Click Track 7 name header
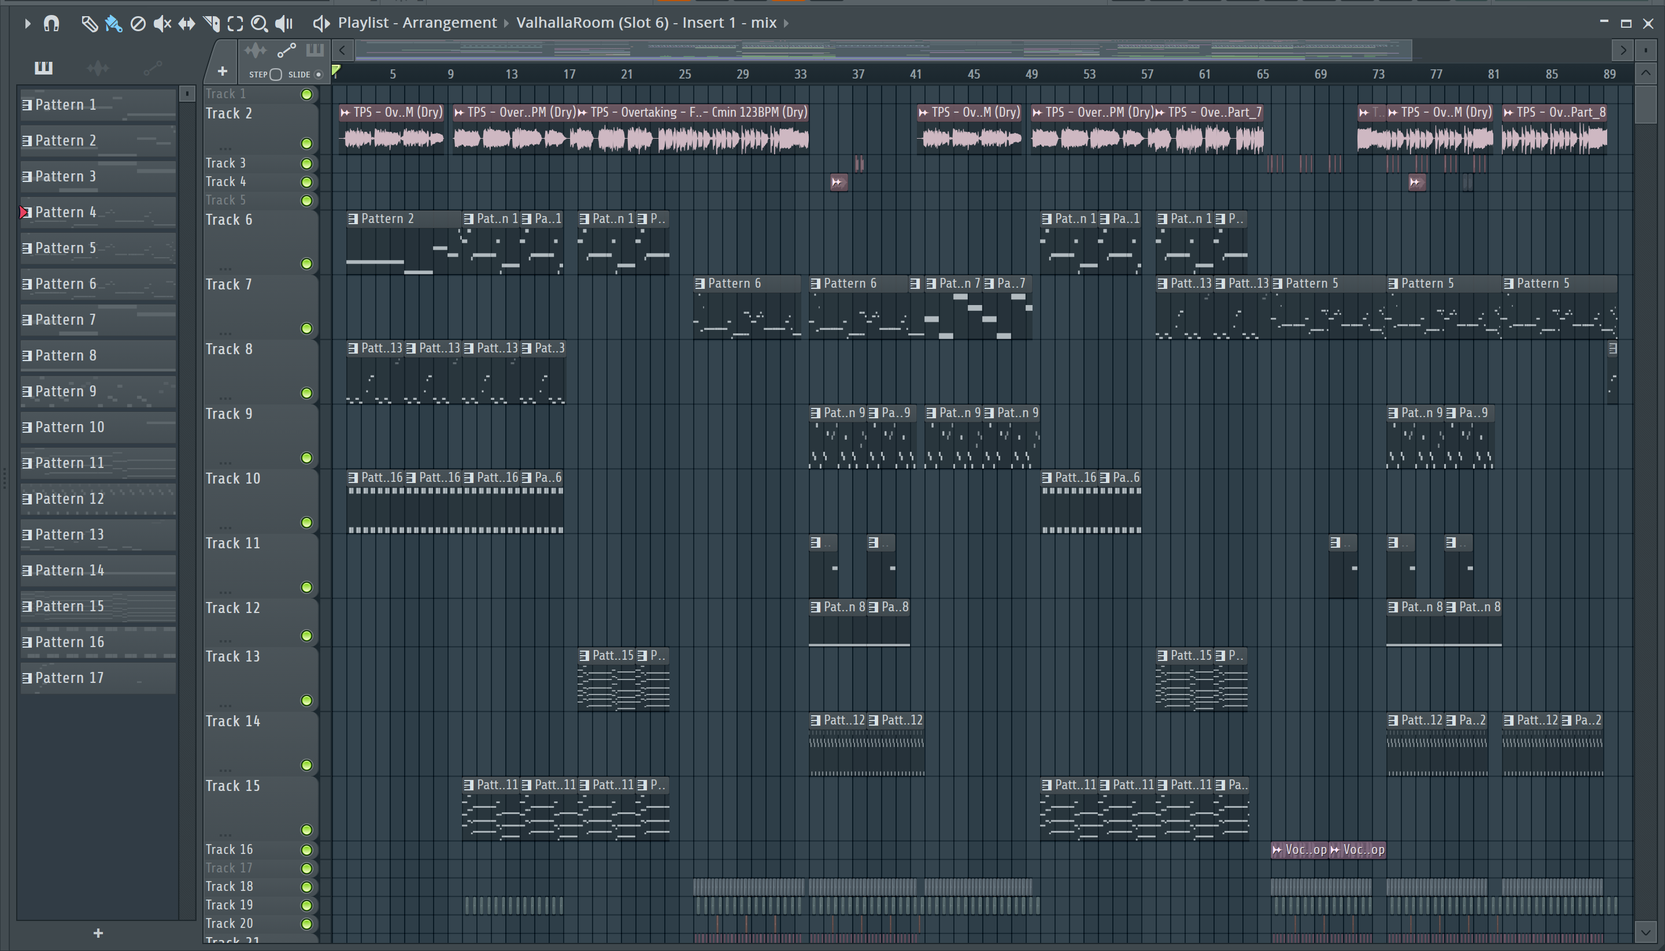 (x=228, y=284)
